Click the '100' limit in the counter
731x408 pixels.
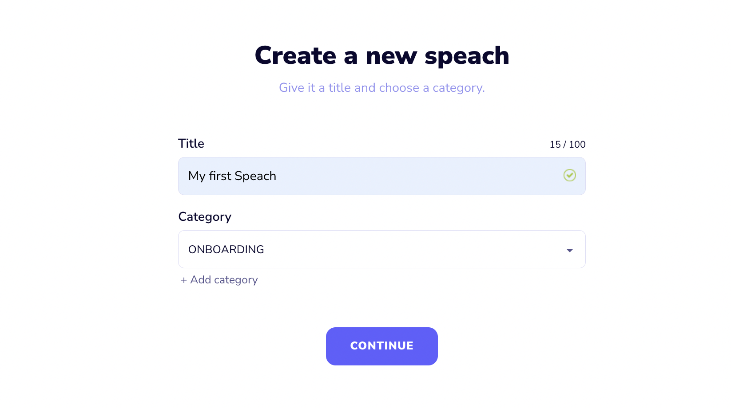577,145
